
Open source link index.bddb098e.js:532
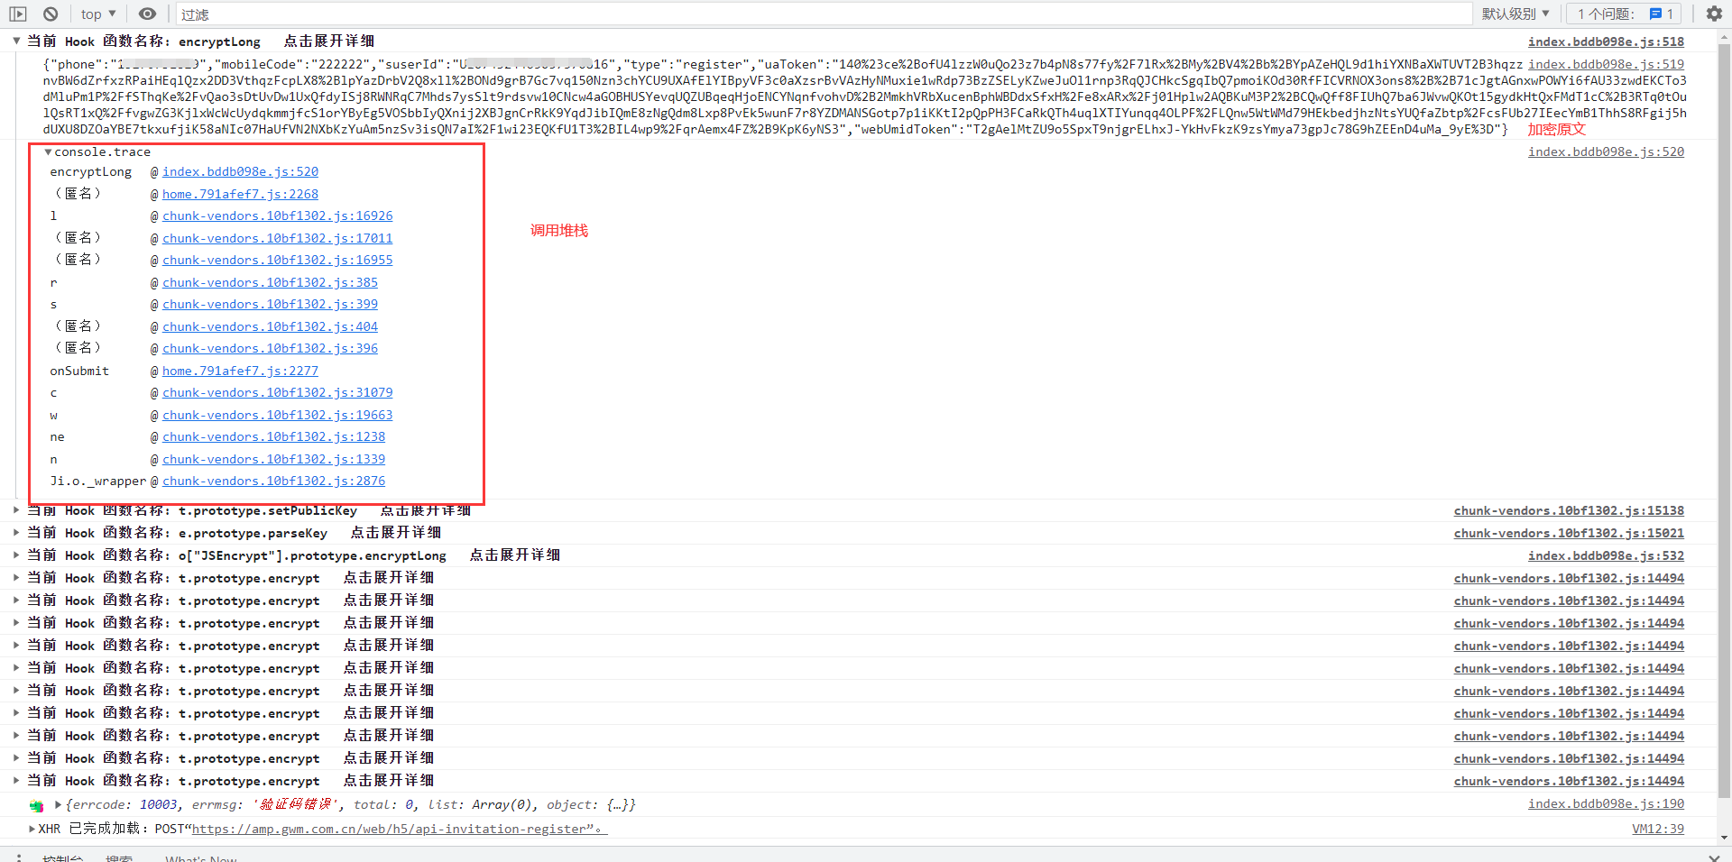point(1606,555)
